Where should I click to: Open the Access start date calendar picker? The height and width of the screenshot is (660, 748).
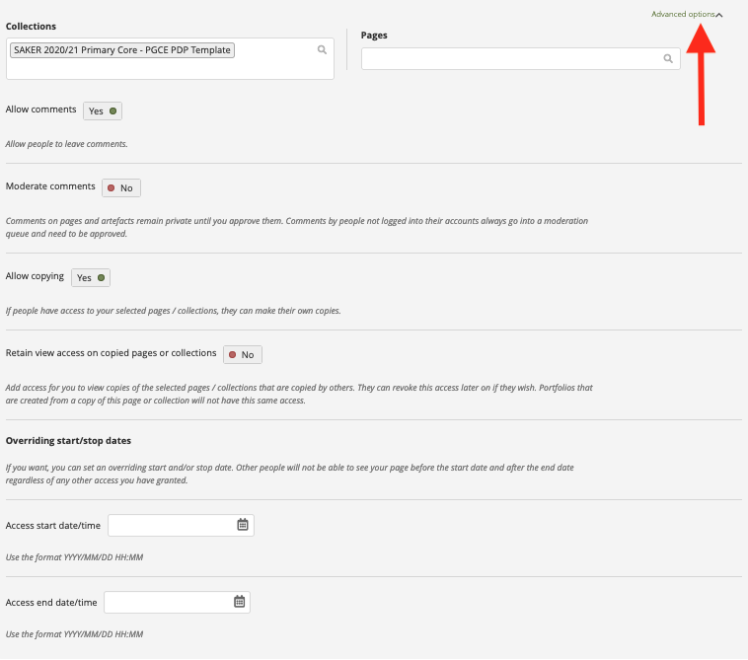[x=243, y=525]
